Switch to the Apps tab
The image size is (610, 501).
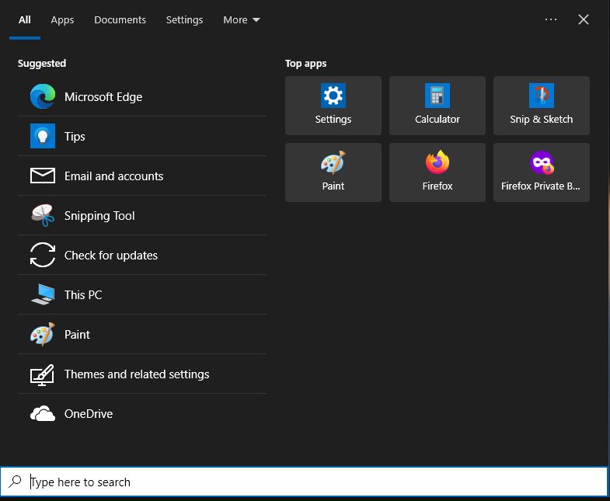click(x=62, y=19)
